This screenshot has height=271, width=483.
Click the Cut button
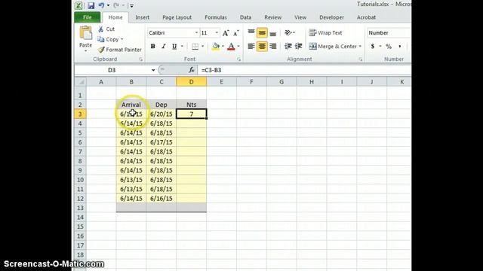pyautogui.click(x=106, y=29)
